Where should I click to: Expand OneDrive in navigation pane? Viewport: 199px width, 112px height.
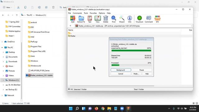[x=2, y=42]
